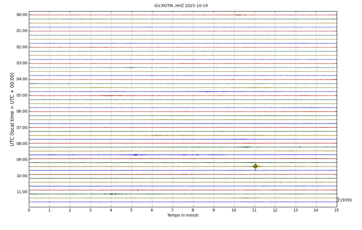Screen dimensions: 362x230
Task: Select the x-axis tick labeled 12
Action: pos(275,210)
